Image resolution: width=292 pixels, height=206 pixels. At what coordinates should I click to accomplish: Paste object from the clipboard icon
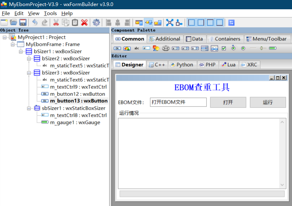(75, 23)
